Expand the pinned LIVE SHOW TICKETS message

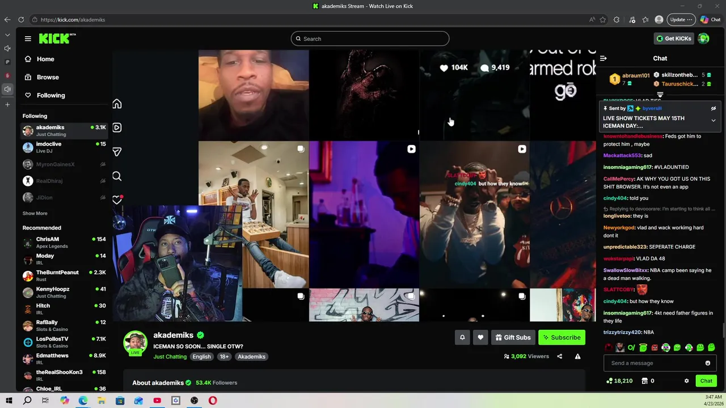coord(714,120)
